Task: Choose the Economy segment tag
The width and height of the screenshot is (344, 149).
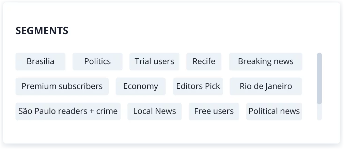Action: 140,86
